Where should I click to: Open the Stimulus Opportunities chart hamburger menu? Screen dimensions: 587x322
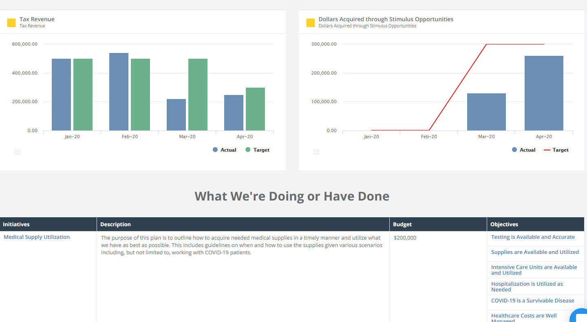tap(316, 152)
